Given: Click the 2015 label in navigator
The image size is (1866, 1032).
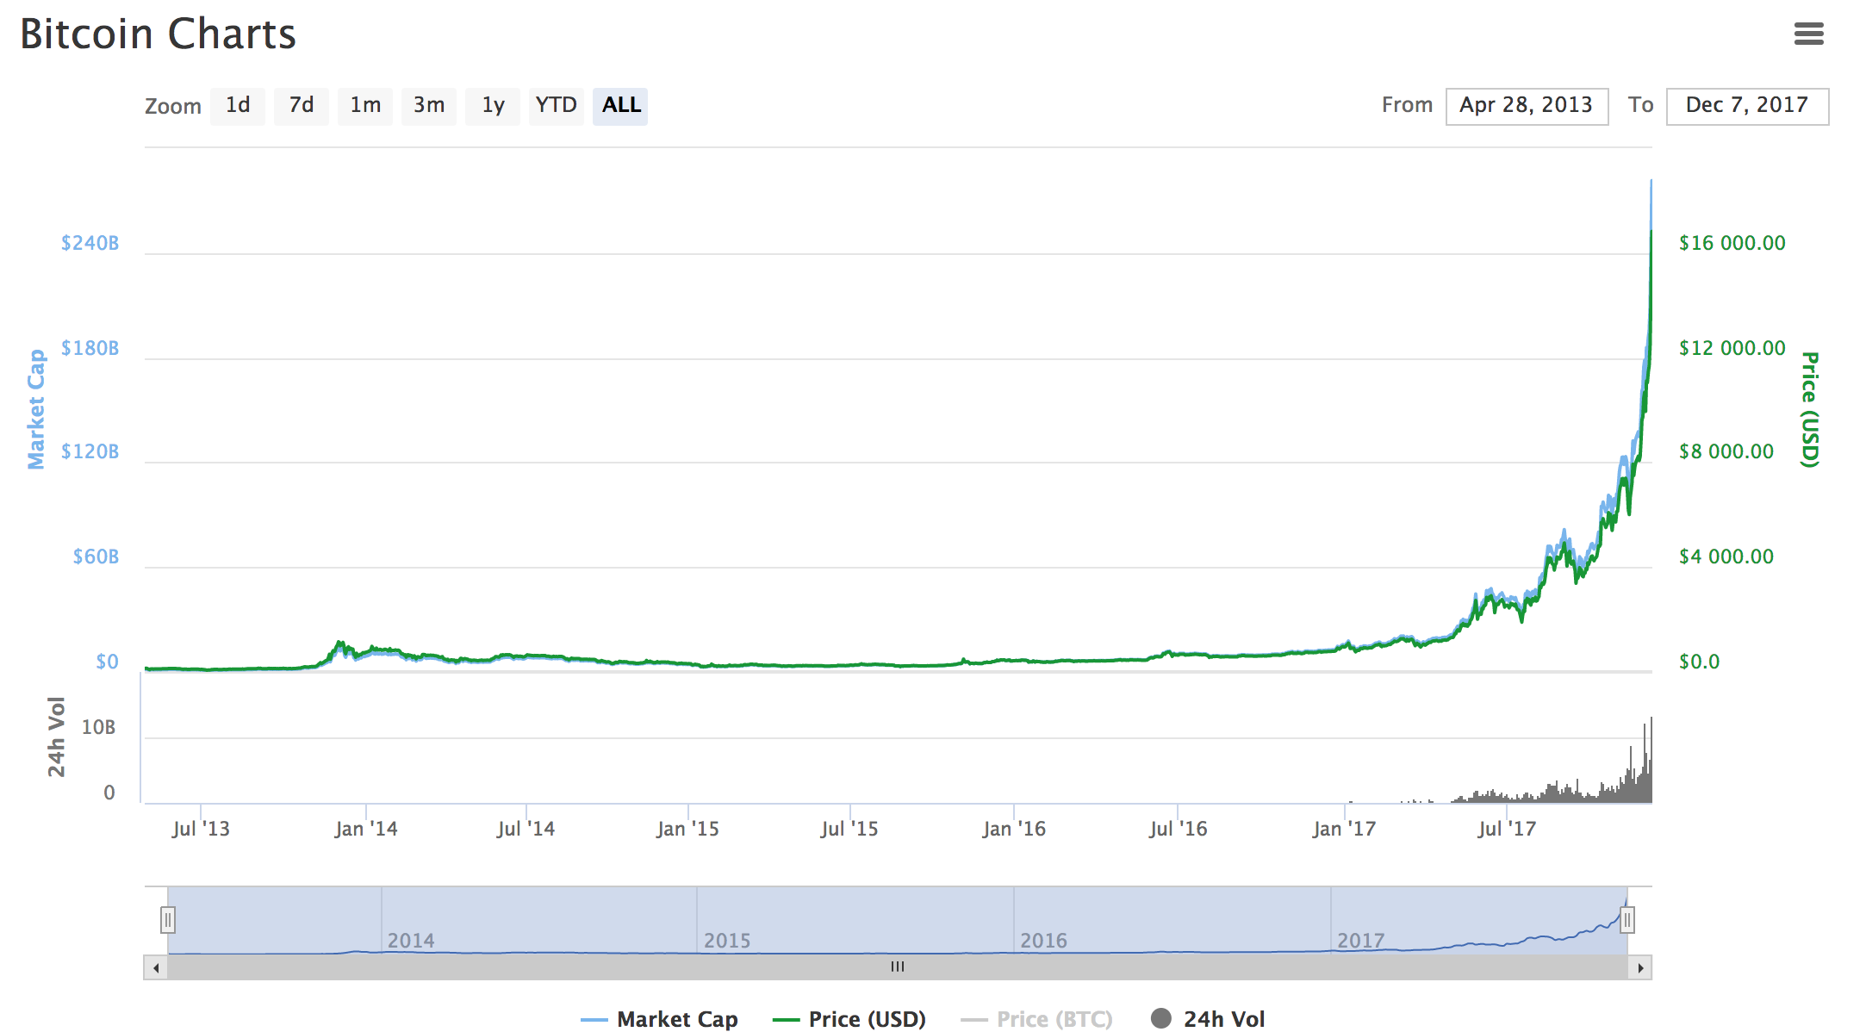Looking at the screenshot, I should (x=727, y=941).
